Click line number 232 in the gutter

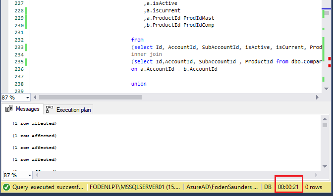(x=19, y=40)
